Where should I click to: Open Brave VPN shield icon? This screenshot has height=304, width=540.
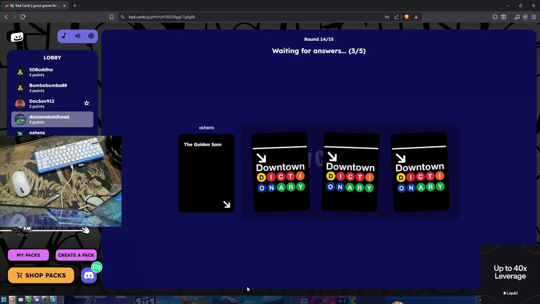click(x=525, y=17)
